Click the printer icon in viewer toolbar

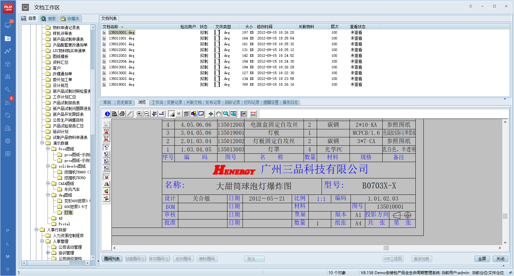point(122,114)
